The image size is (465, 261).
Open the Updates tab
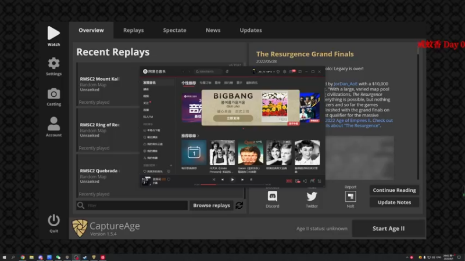tap(251, 30)
